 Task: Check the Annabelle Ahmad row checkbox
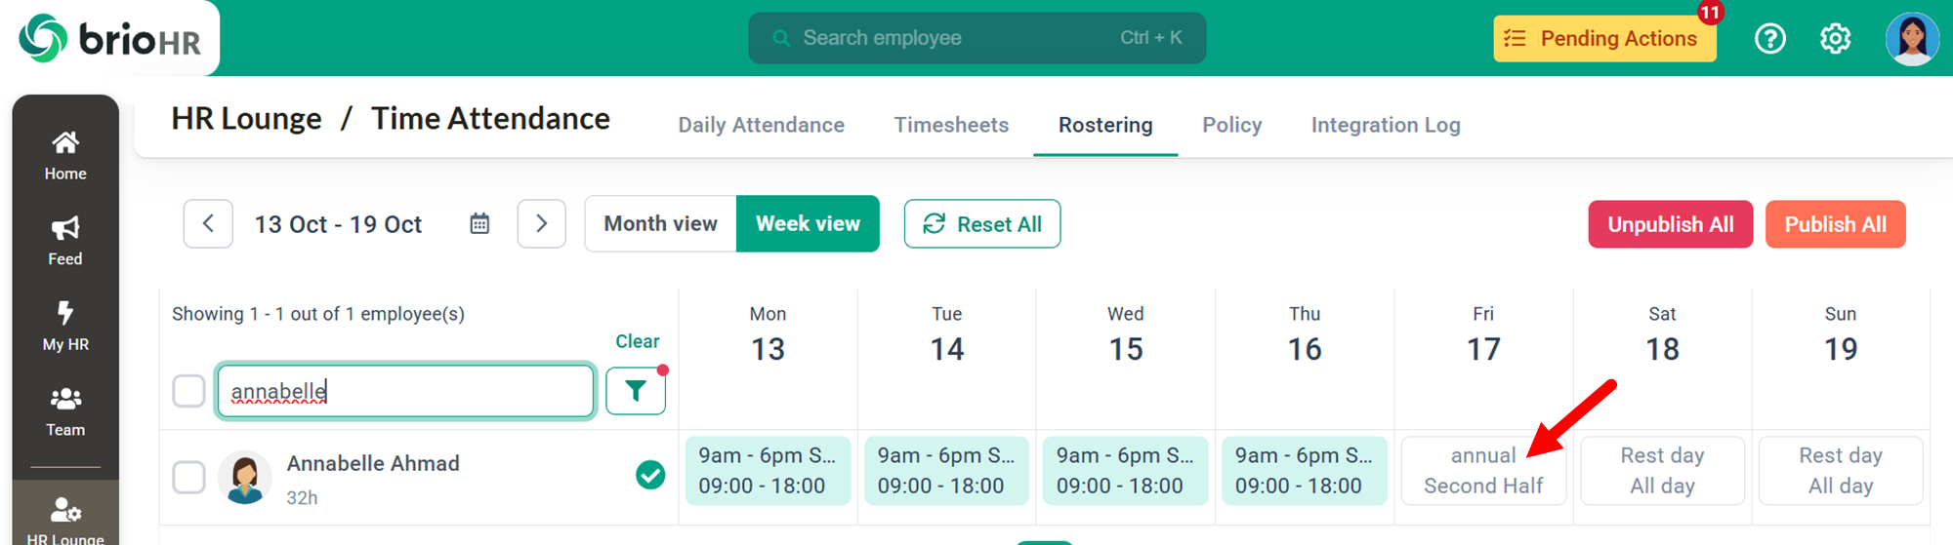[188, 478]
